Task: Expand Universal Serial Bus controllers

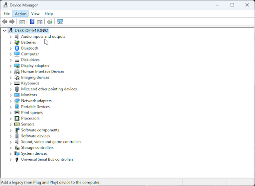Action: (10, 160)
